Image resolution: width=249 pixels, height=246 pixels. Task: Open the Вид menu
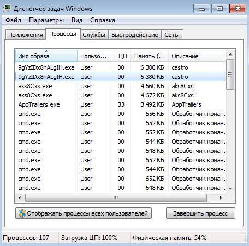tap(77, 20)
